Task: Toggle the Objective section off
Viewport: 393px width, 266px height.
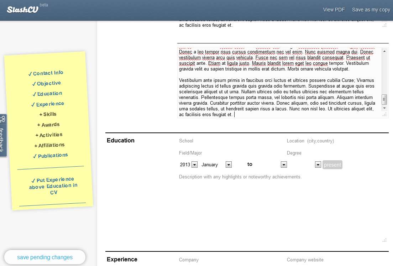Action: (x=46, y=83)
